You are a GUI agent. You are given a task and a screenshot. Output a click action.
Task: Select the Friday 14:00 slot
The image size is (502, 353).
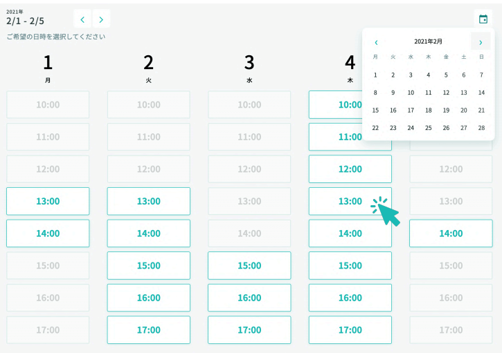(x=451, y=233)
